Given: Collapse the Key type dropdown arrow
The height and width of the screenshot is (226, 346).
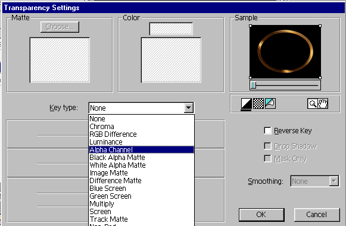Looking at the screenshot, I should coord(188,108).
